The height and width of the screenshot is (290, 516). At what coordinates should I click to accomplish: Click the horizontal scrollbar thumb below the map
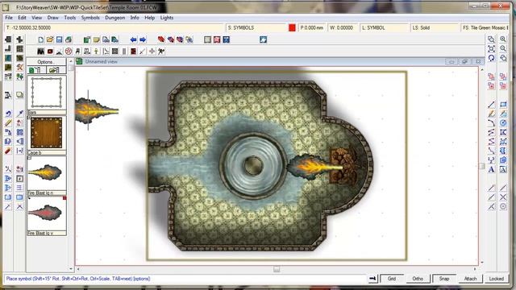pyautogui.click(x=277, y=269)
